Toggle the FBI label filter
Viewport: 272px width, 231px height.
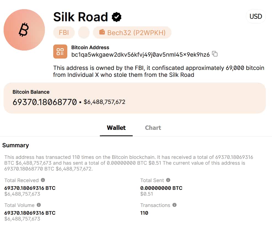point(64,33)
